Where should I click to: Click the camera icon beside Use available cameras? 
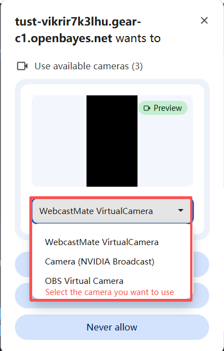point(22,66)
